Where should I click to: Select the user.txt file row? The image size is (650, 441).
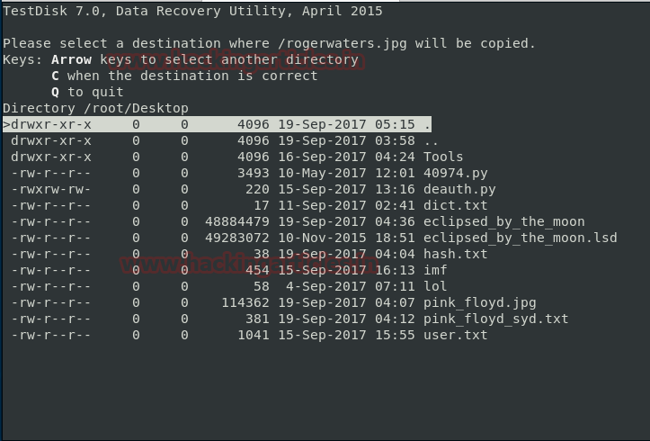(249, 335)
